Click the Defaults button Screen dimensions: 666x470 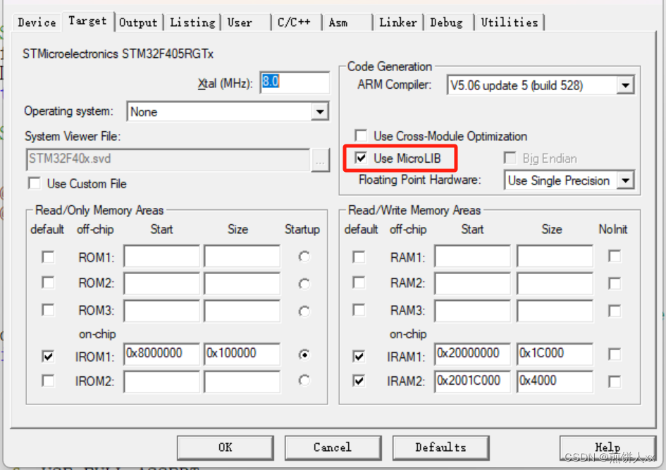441,447
